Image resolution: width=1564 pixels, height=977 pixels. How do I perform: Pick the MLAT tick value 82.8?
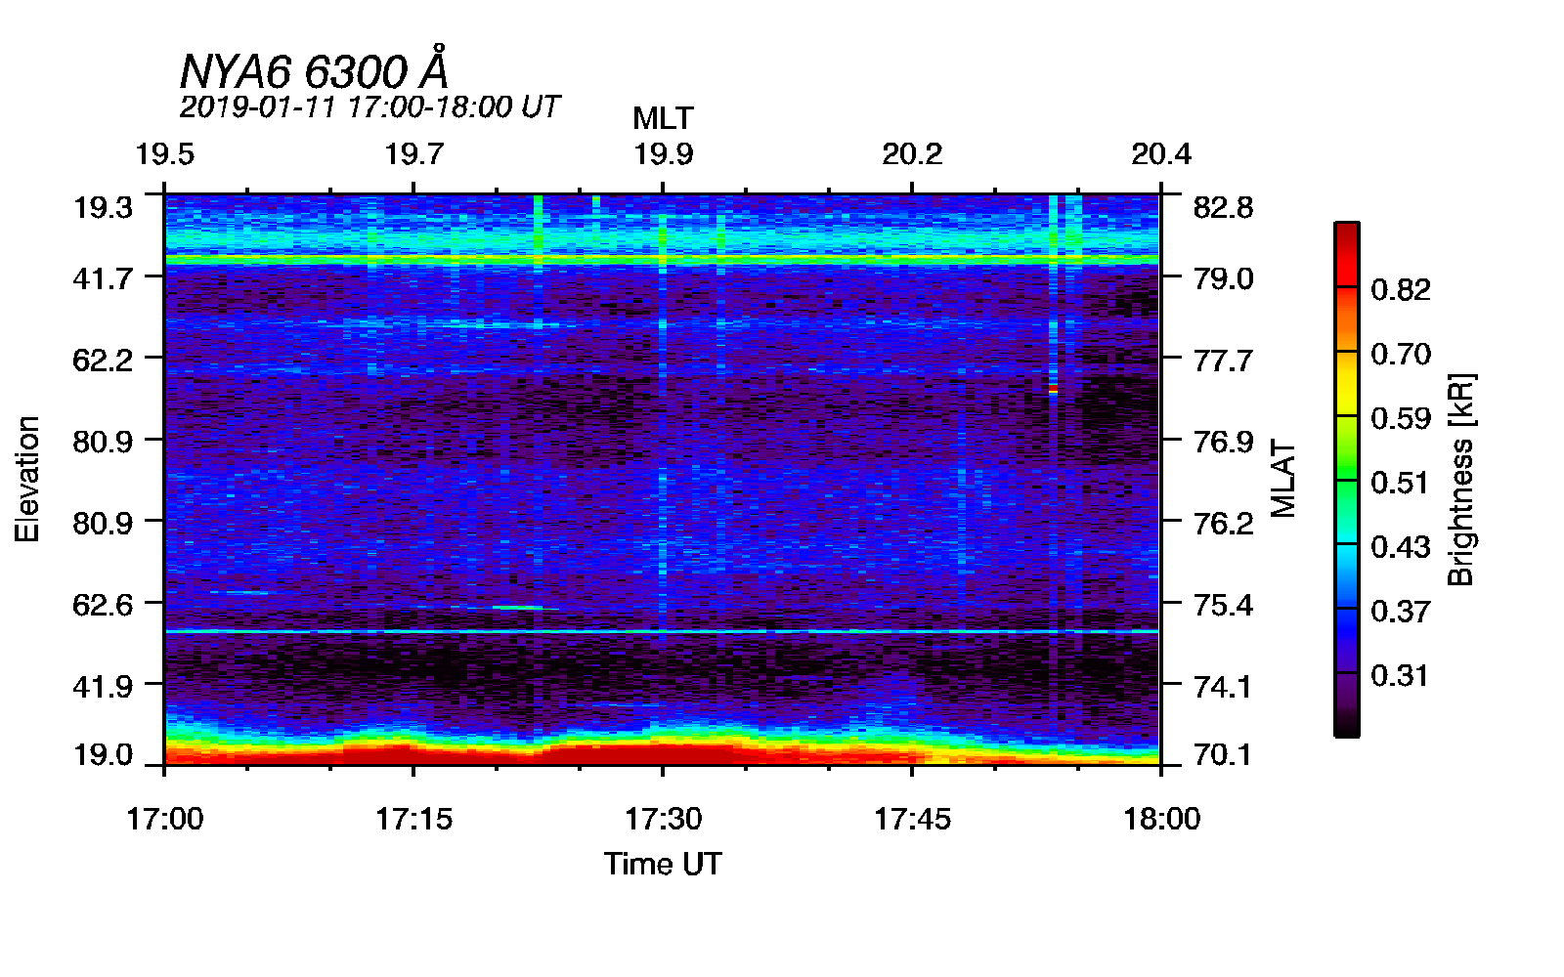pyautogui.click(x=1223, y=207)
